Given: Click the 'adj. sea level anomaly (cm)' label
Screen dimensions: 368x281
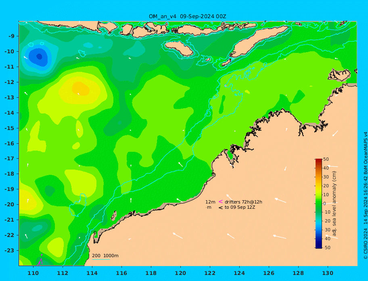Looking at the screenshot, I should click(x=335, y=203).
